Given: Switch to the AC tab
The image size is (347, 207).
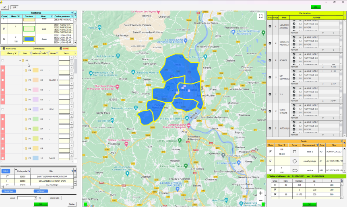Looking at the screenshot, I should tap(5, 7).
